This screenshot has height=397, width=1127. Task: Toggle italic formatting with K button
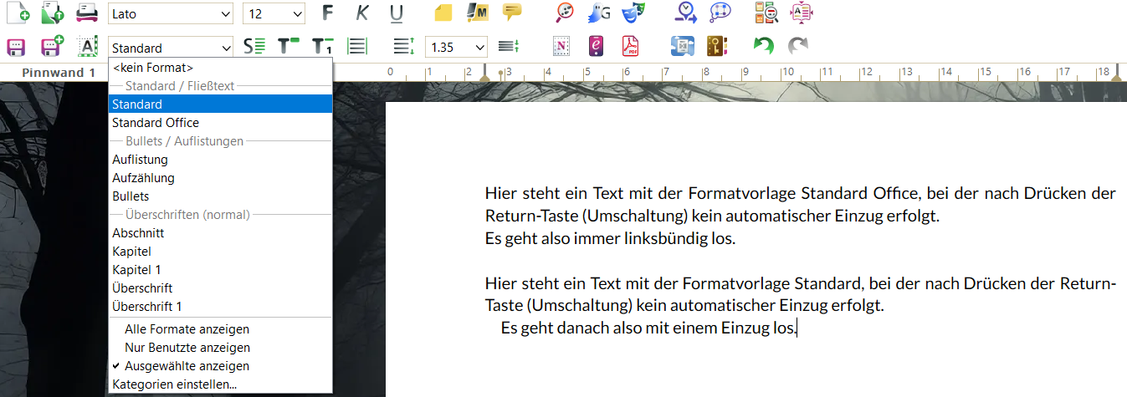tap(361, 13)
